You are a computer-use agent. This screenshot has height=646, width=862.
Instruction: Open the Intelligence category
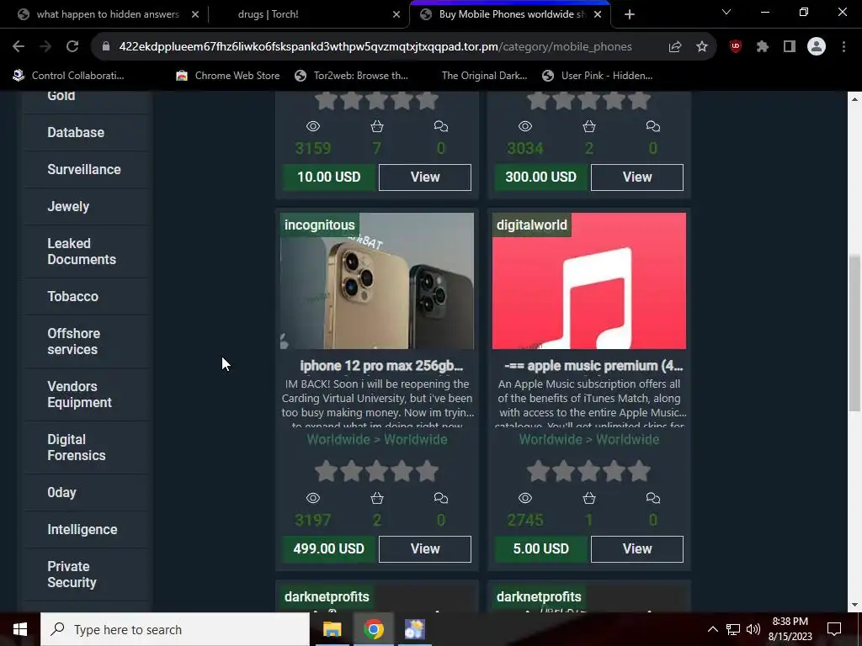tap(82, 530)
